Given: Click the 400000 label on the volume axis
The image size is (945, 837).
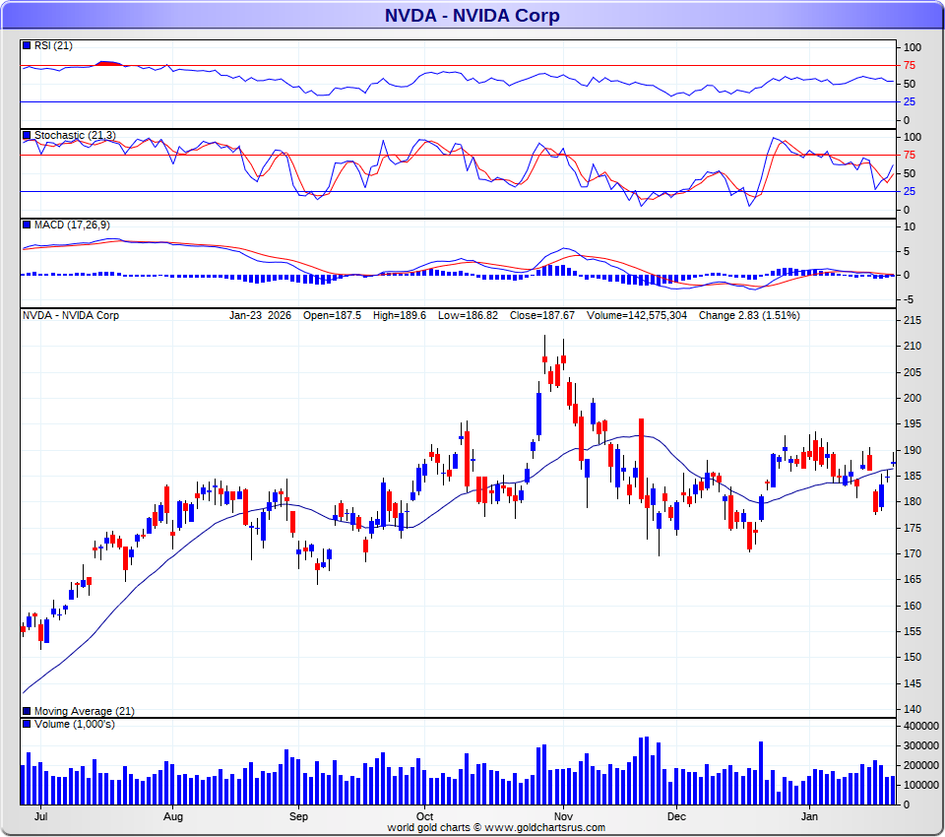Looking at the screenshot, I should click(x=919, y=726).
